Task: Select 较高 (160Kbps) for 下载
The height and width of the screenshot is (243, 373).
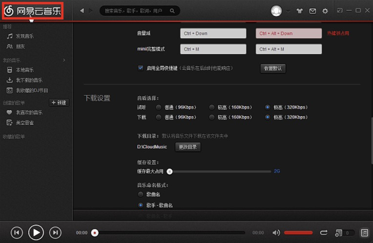Action: point(211,117)
